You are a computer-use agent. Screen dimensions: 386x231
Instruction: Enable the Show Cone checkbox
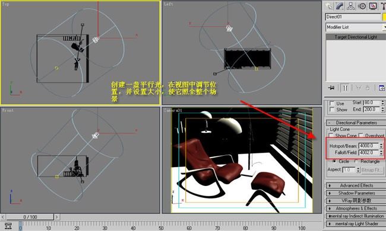(x=331, y=135)
